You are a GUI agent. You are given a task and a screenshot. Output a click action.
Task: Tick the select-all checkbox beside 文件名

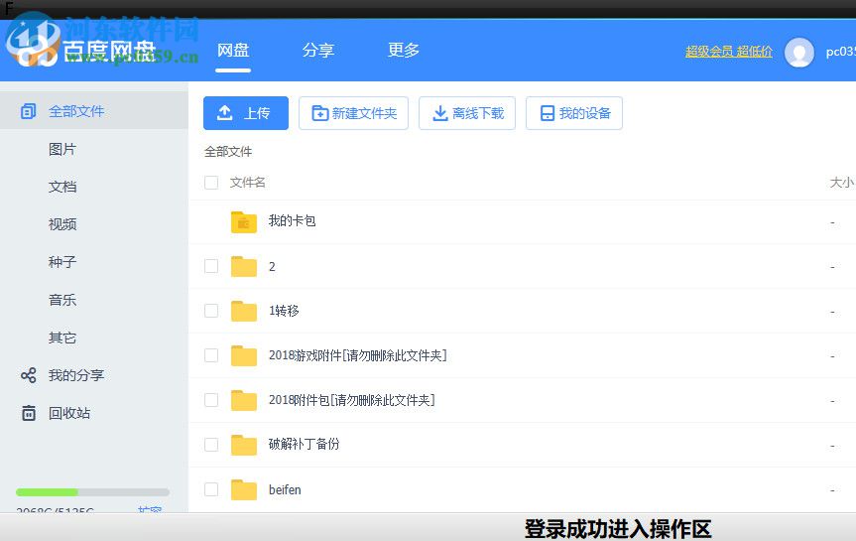point(211,183)
